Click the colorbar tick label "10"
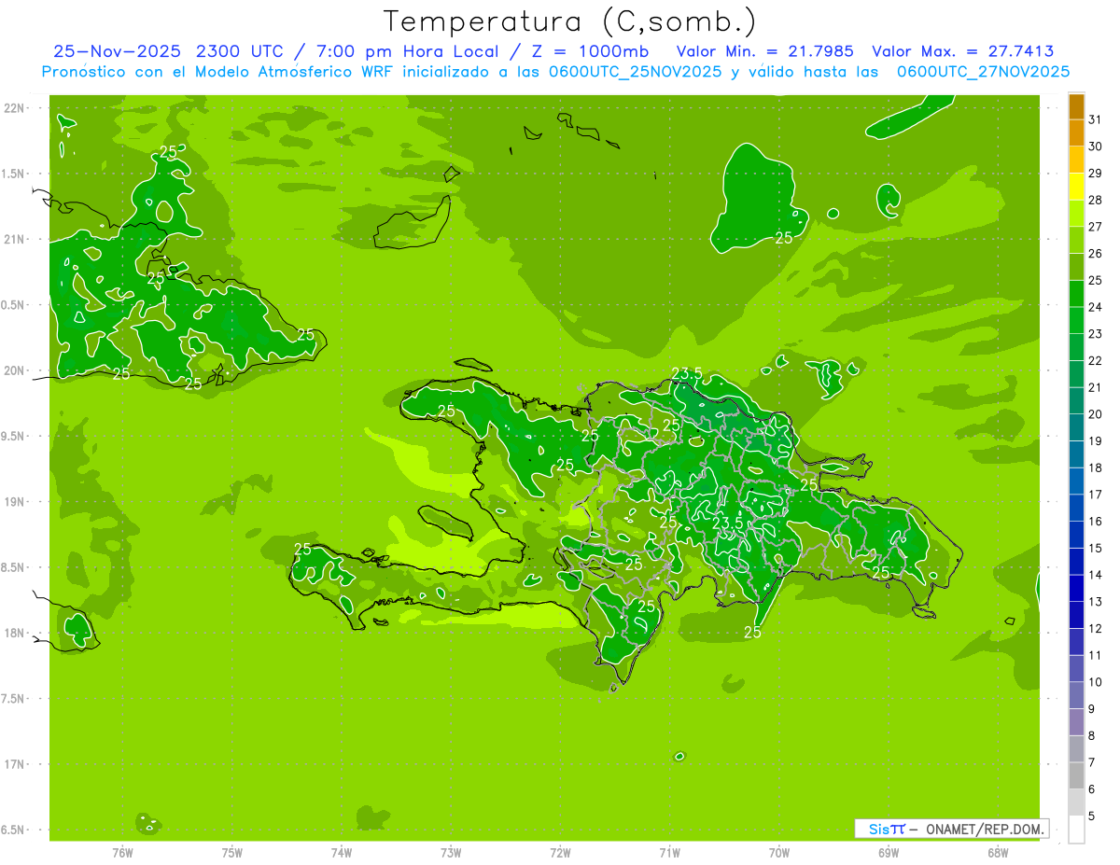Image resolution: width=1120 pixels, height=865 pixels. pyautogui.click(x=1096, y=682)
